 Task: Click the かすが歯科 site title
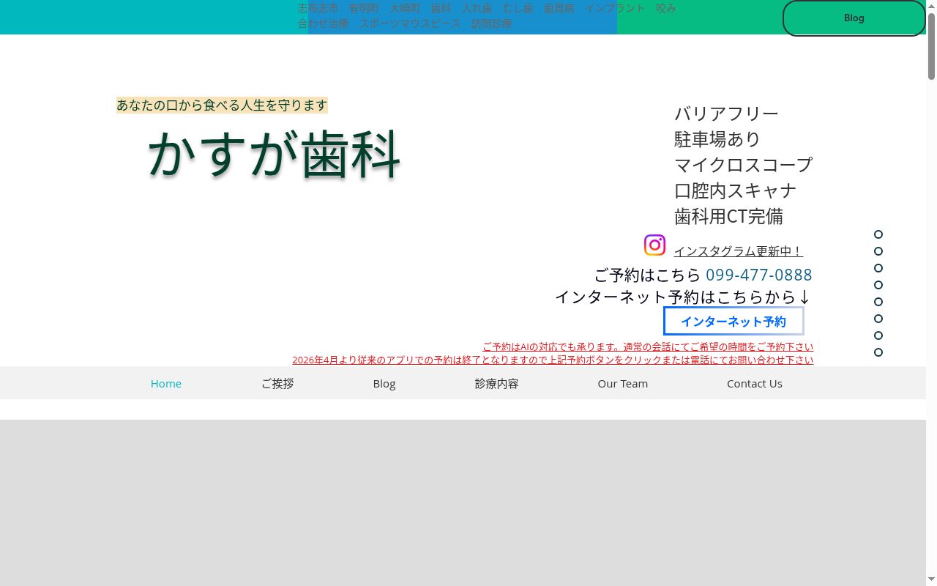275,153
